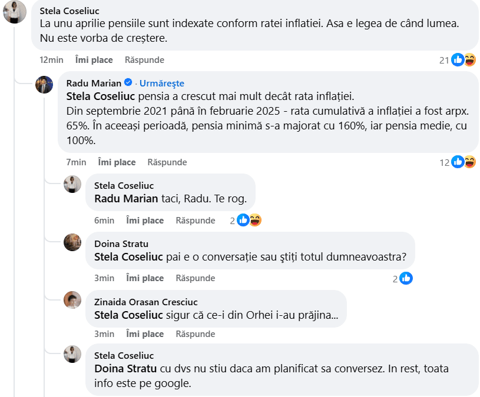The image size is (480, 397).
Task: Click the 7min timestamp under Radu Marian's comment
Action: 76,162
